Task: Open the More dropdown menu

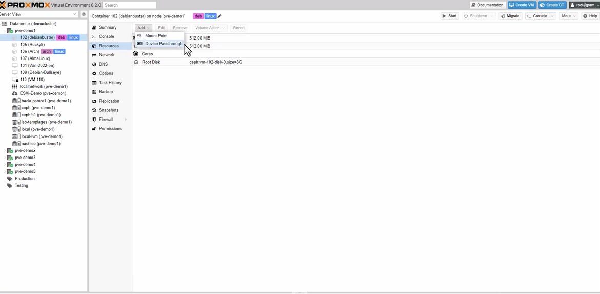Action: point(569,16)
